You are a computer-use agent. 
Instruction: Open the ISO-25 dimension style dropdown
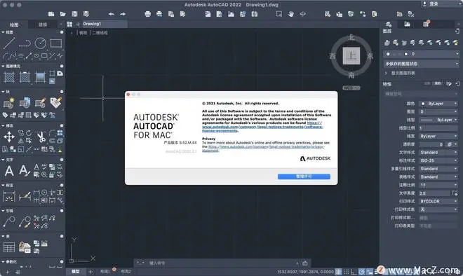(438, 160)
